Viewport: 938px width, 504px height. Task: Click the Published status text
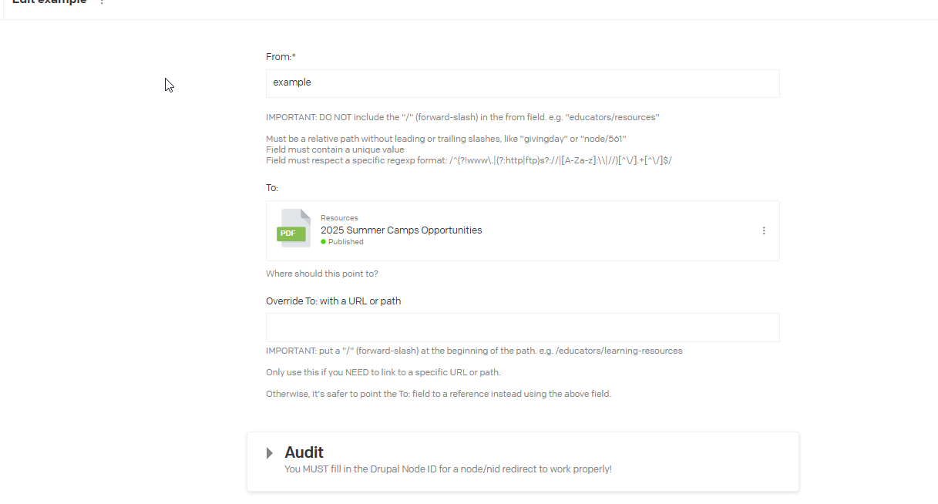345,242
